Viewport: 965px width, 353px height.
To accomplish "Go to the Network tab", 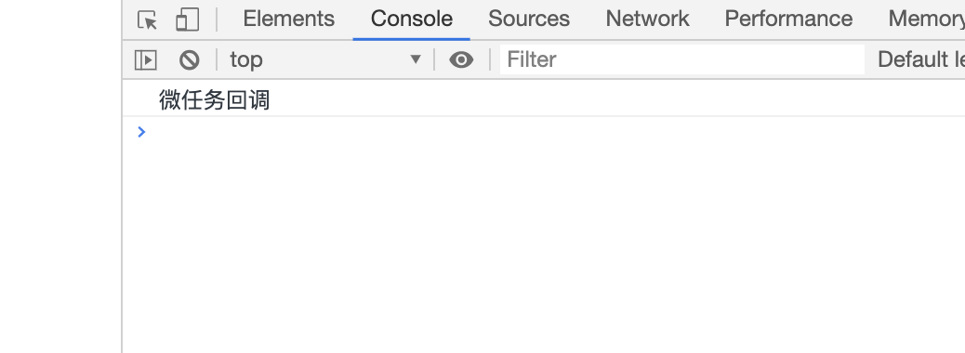I will (647, 19).
